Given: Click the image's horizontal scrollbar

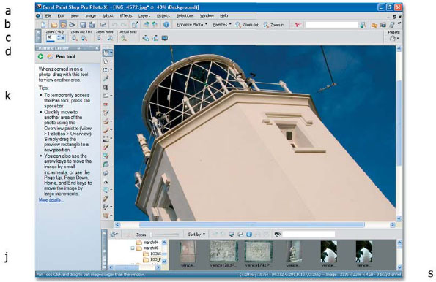Looking at the screenshot, I should tap(251, 224).
